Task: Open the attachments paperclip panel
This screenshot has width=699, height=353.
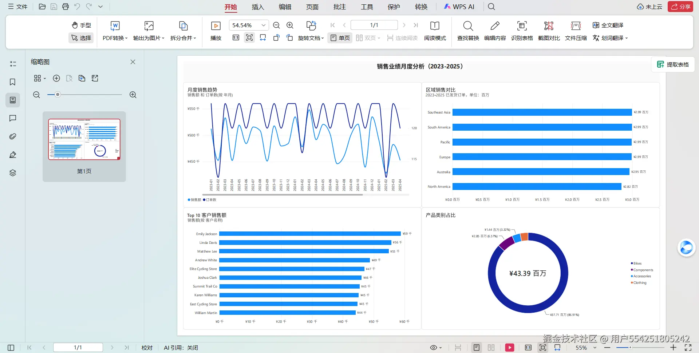Action: tap(13, 136)
